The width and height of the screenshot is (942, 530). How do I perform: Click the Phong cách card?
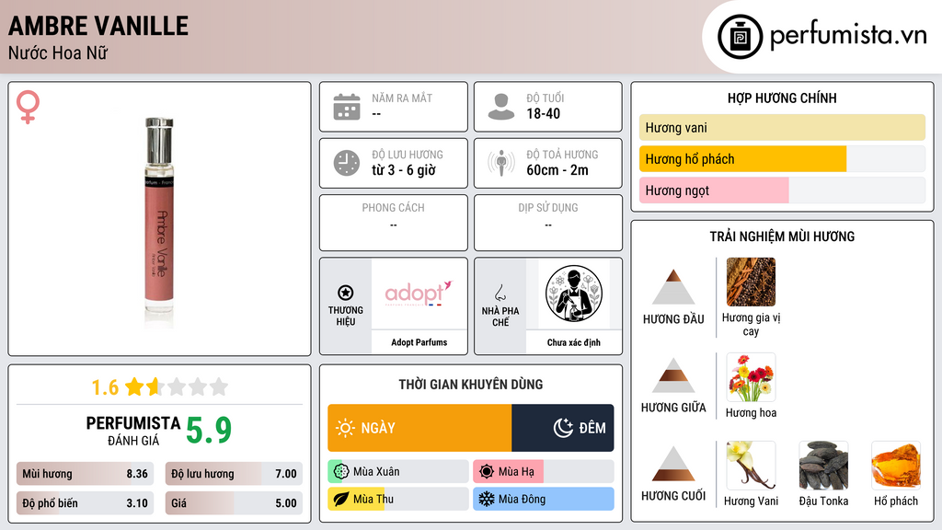point(394,223)
